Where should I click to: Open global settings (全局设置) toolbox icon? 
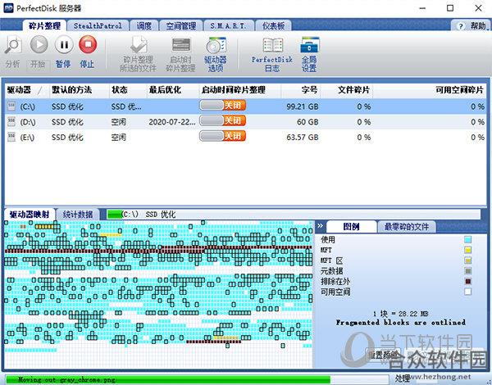click(x=309, y=45)
